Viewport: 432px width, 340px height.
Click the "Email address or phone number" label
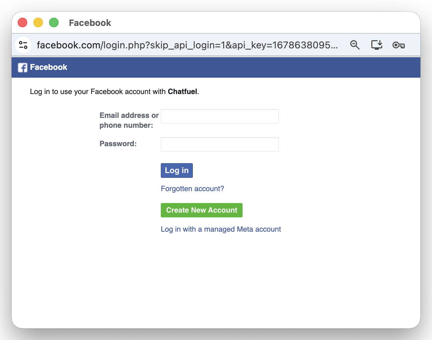[x=129, y=120]
